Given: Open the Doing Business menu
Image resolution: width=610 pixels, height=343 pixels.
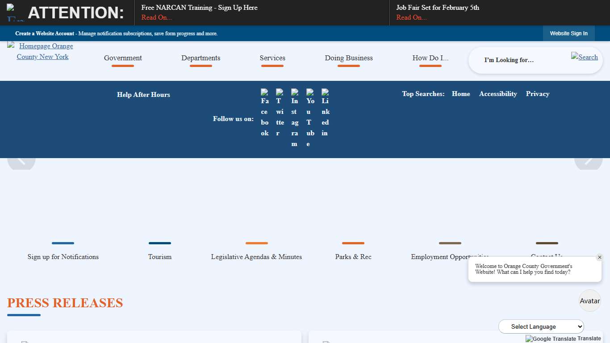Looking at the screenshot, I should [x=349, y=58].
